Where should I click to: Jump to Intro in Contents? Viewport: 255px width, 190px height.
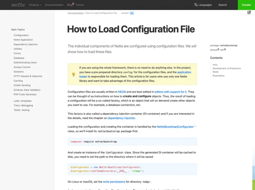click(x=215, y=65)
